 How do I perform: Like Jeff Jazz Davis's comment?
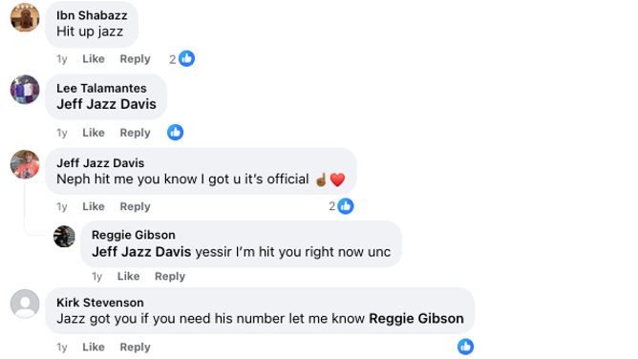pos(94,206)
